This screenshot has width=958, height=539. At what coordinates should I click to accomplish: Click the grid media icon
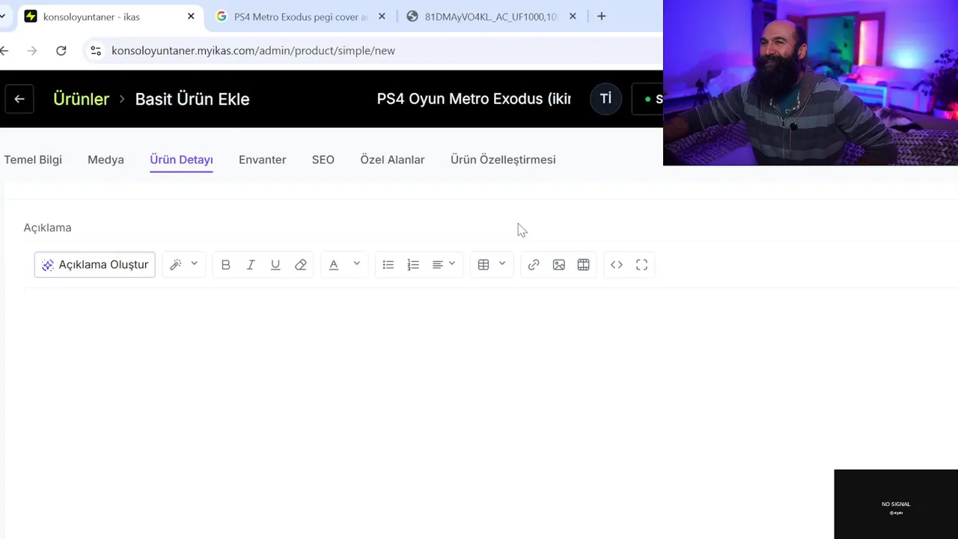click(584, 265)
